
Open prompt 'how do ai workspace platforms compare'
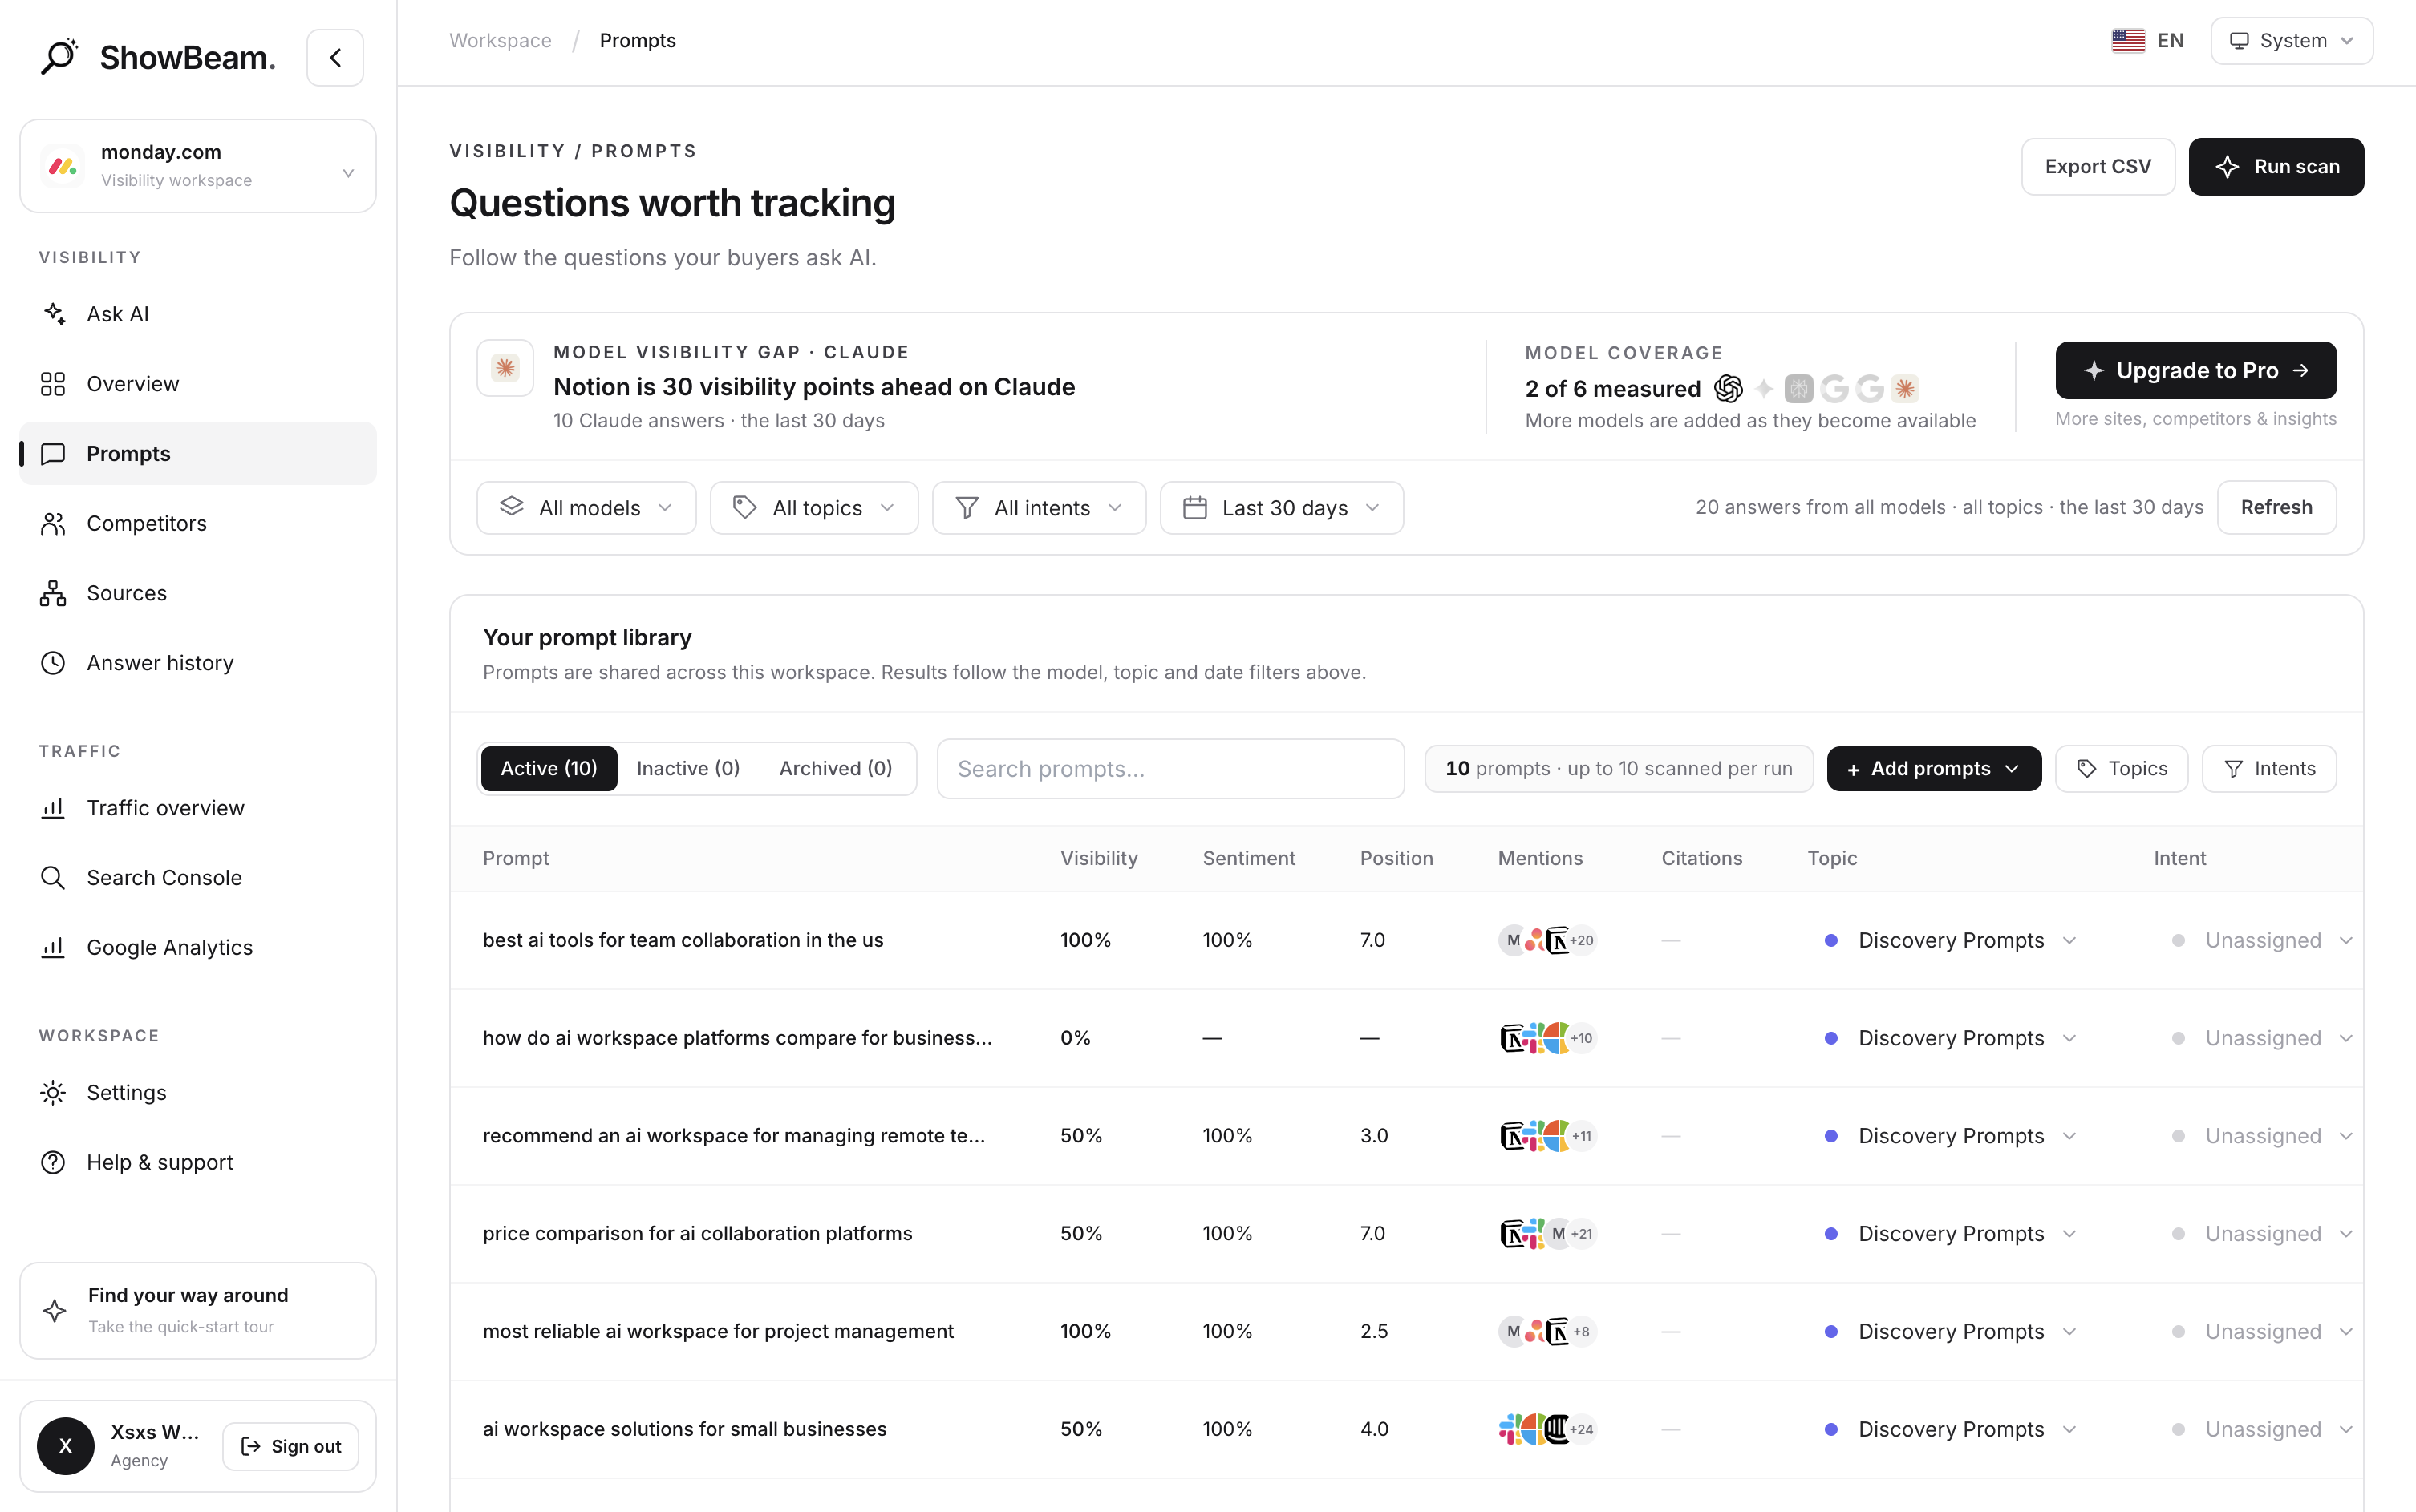point(737,1038)
